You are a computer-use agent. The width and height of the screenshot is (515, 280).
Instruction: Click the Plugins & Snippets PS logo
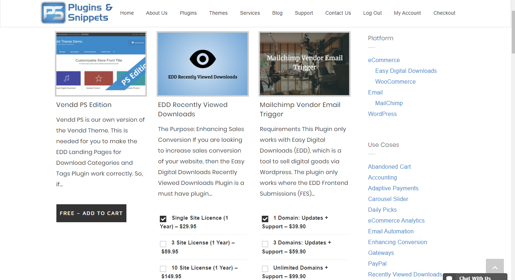tap(77, 13)
